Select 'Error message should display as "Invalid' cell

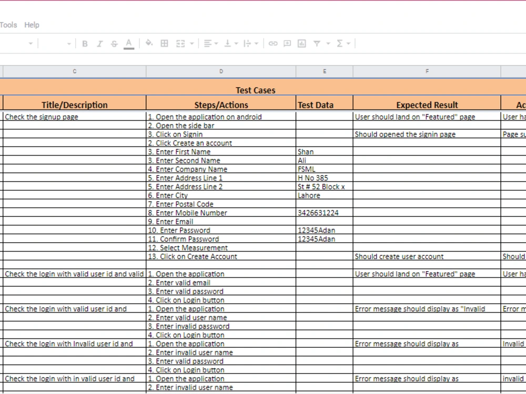click(427, 308)
